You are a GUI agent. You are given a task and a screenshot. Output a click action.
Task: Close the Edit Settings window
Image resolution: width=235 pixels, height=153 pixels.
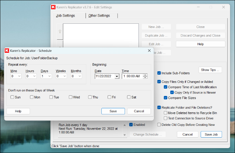click(224, 7)
